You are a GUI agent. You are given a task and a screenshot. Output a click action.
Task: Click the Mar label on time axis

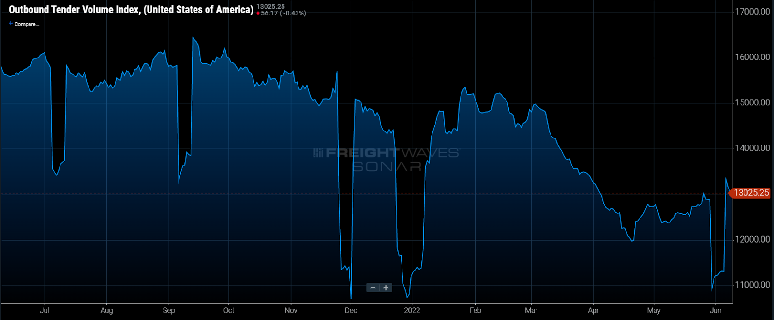pyautogui.click(x=531, y=310)
